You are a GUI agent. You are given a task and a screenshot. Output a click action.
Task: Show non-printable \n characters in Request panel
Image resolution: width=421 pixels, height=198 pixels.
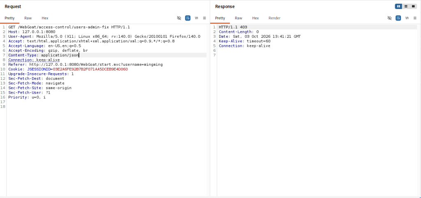[x=197, y=18]
